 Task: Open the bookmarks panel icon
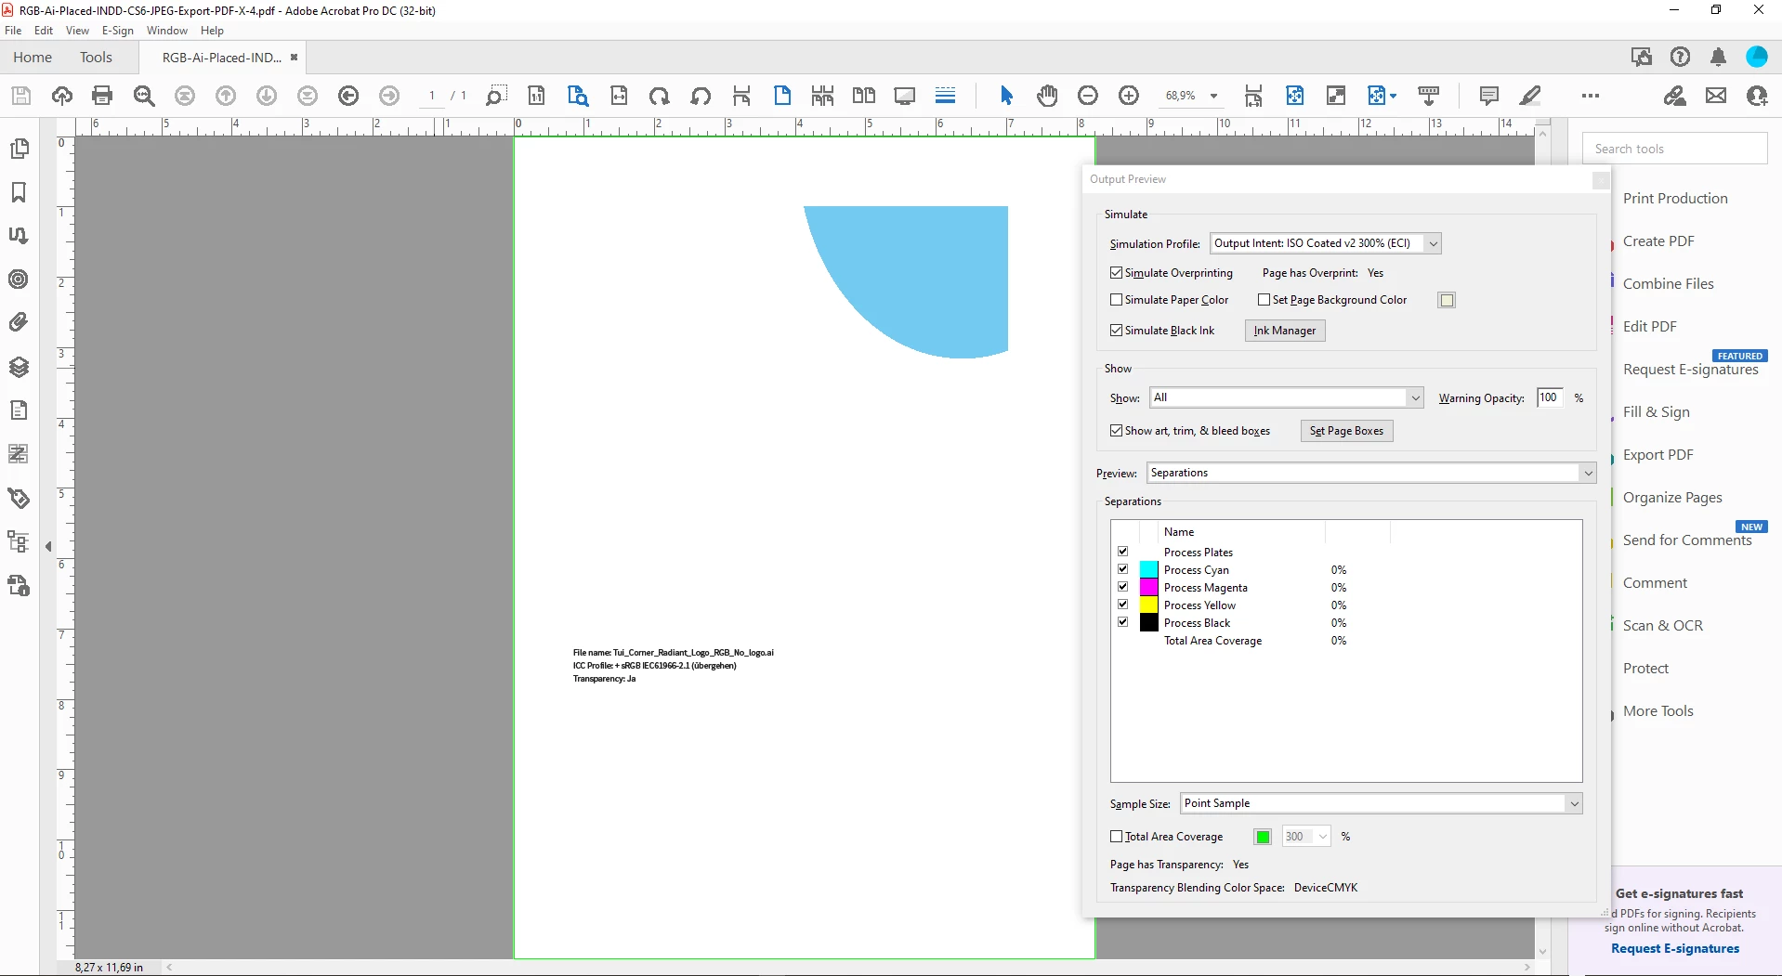[19, 192]
